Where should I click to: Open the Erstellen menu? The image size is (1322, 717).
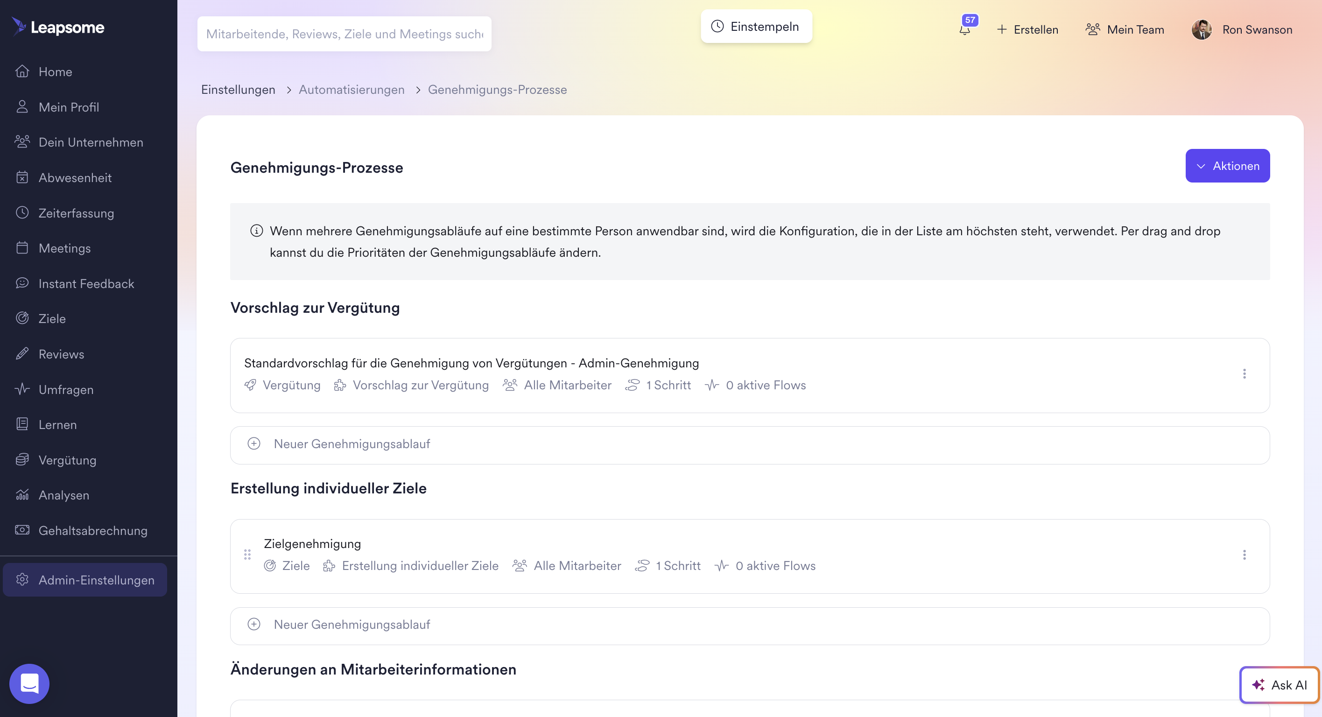(x=1028, y=29)
